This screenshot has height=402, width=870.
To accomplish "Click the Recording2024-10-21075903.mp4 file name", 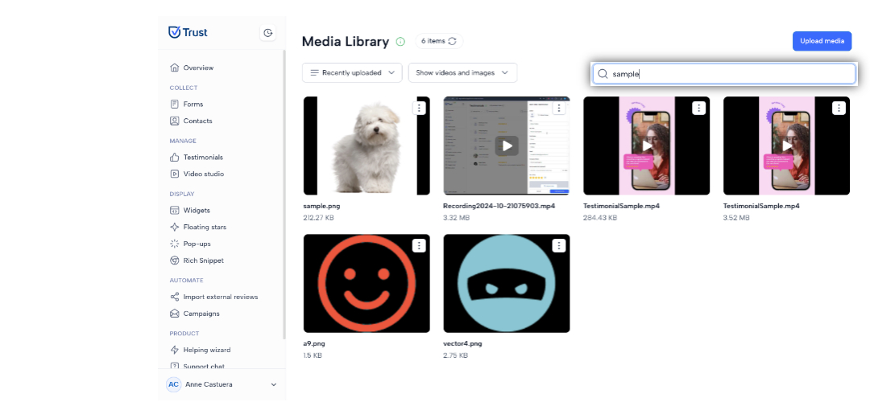I will pos(499,206).
